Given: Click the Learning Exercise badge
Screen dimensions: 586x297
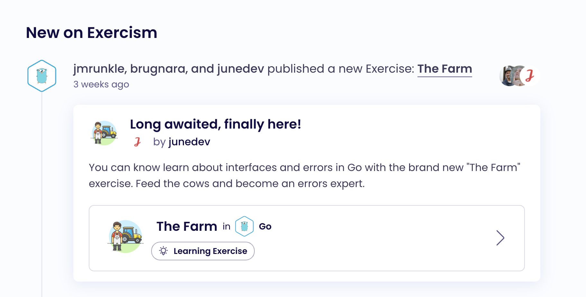Looking at the screenshot, I should [203, 251].
